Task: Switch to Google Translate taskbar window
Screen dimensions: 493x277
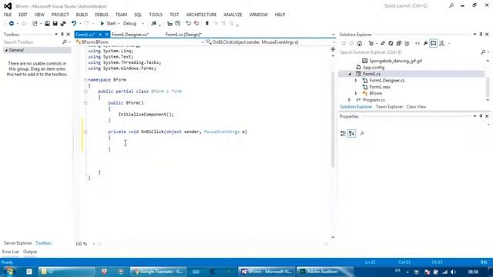Action: [159, 272]
